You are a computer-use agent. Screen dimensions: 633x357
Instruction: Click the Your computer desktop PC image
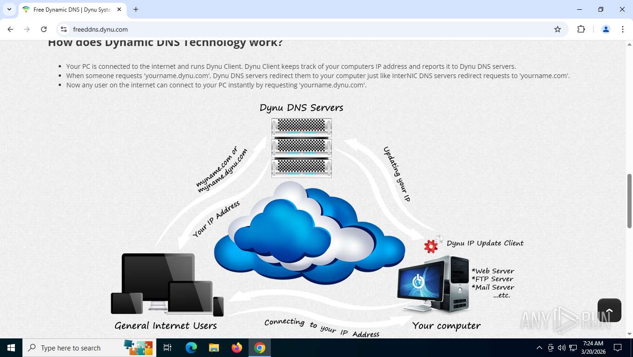(x=433, y=284)
